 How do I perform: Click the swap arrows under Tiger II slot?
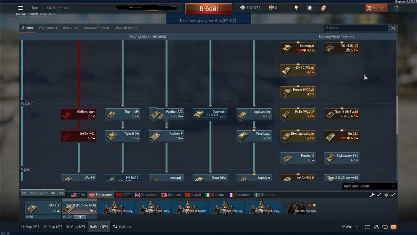pos(80,217)
